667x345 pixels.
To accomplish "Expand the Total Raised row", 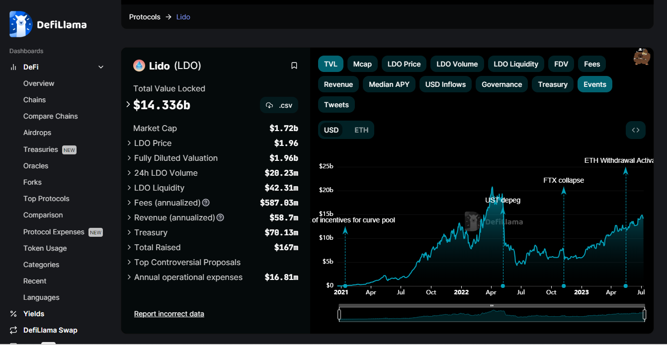I will [x=129, y=247].
